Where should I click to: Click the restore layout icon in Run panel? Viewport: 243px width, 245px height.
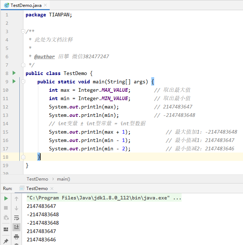(6, 229)
